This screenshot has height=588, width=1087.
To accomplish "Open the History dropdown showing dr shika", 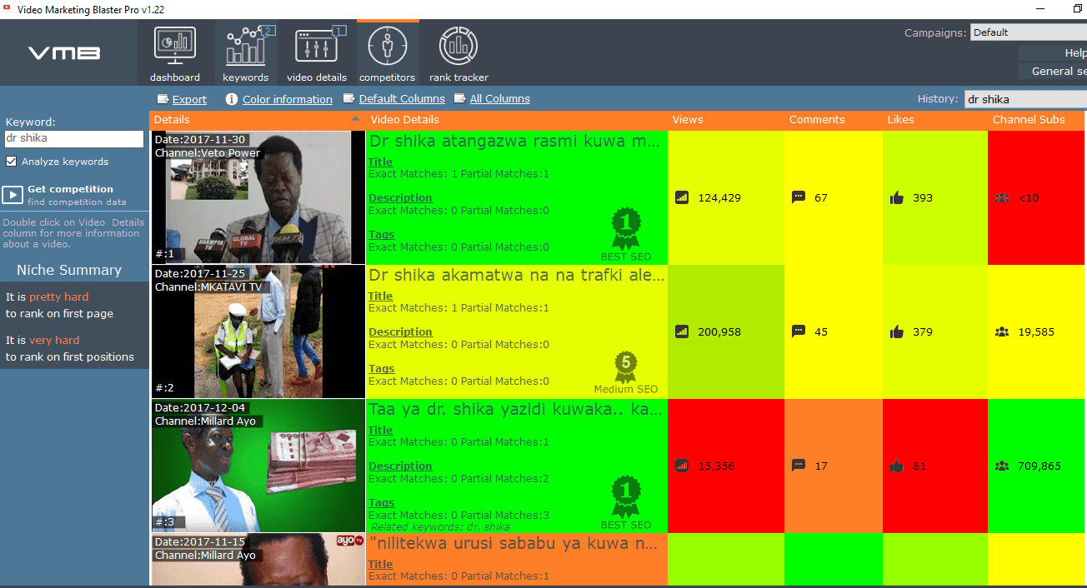I will coord(1025,99).
